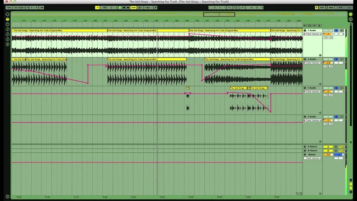Toggle the computer MIDI keyboard button
The height and width of the screenshot is (201, 357).
316,8
